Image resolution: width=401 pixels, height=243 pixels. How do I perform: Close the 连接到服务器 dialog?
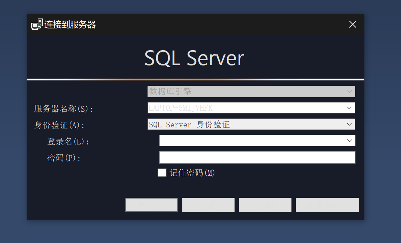(x=352, y=24)
